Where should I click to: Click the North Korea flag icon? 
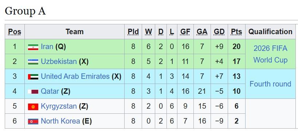pos(33,121)
